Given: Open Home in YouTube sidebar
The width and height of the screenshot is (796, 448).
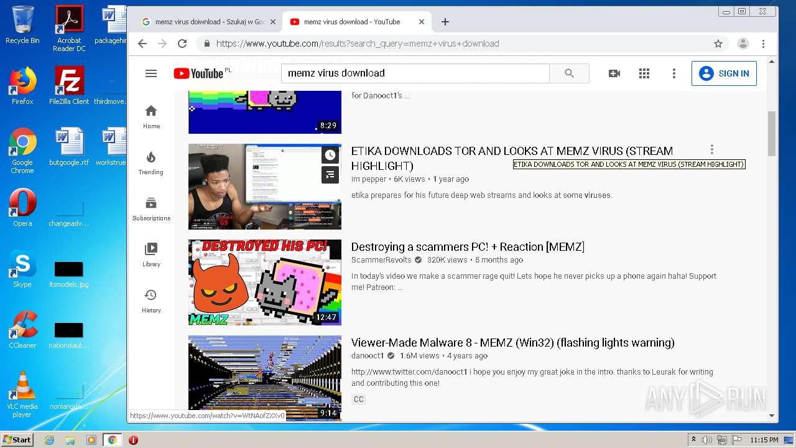Looking at the screenshot, I should coord(151,116).
